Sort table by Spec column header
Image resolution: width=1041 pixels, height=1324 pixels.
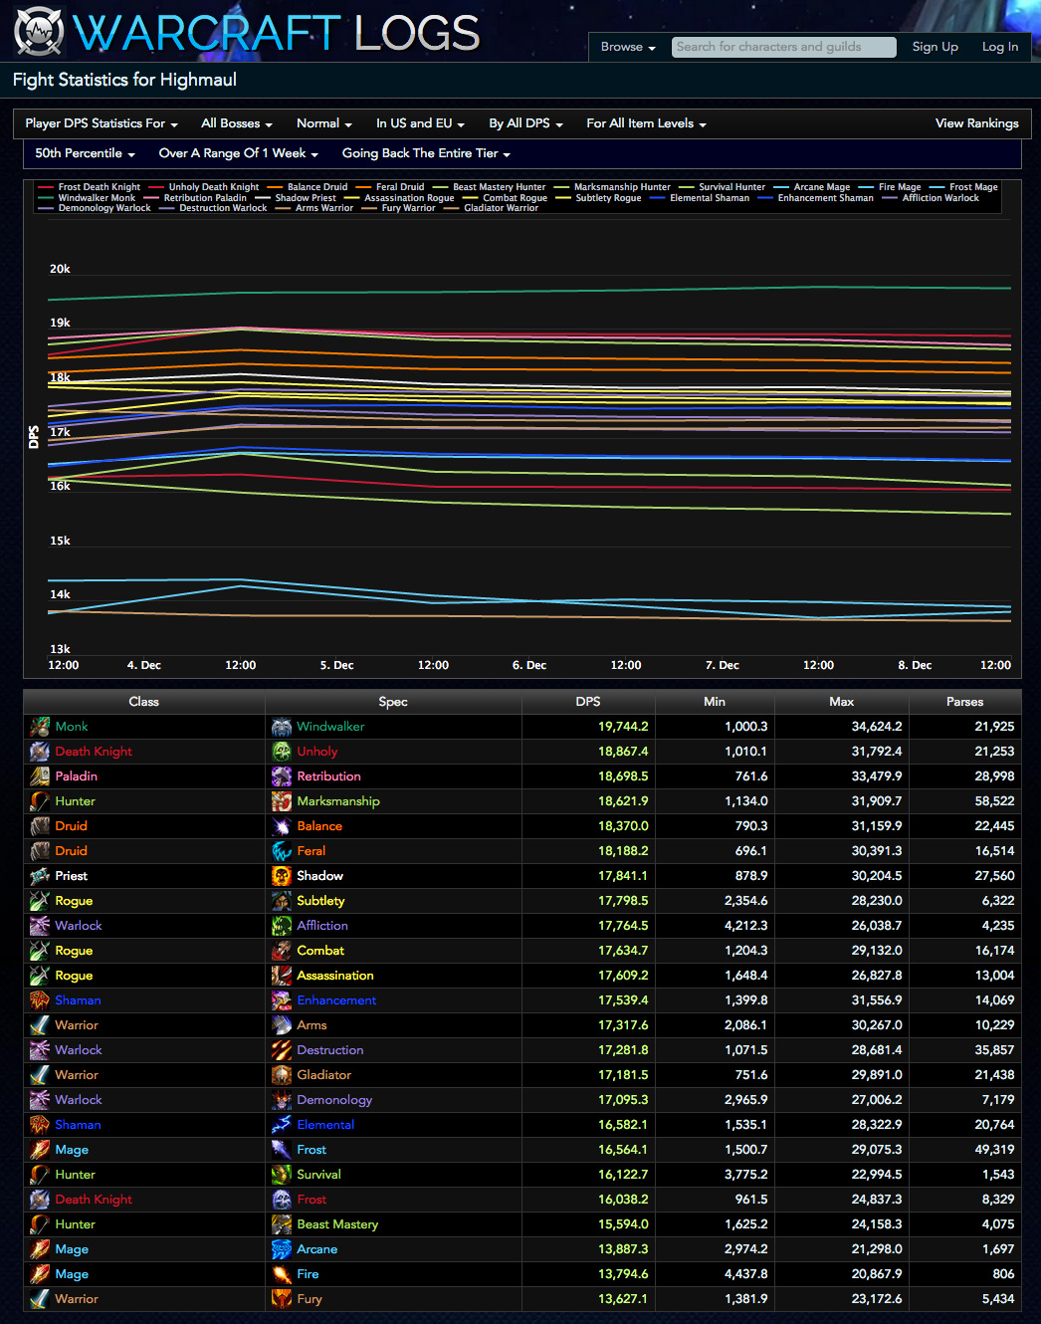(393, 702)
